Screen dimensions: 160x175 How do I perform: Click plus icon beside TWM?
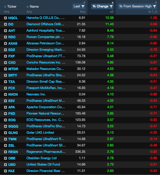(x=5, y=139)
